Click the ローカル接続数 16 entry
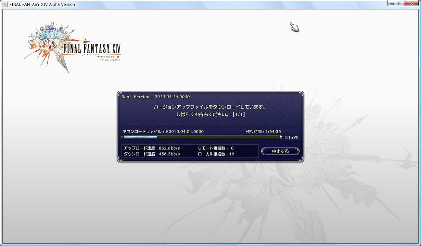Screen dimensions: 421x246 click(x=216, y=154)
